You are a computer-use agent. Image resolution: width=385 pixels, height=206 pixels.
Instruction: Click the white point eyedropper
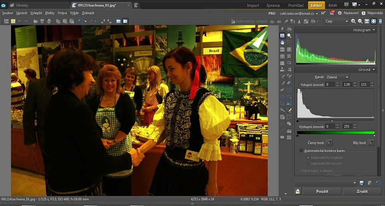371,142
